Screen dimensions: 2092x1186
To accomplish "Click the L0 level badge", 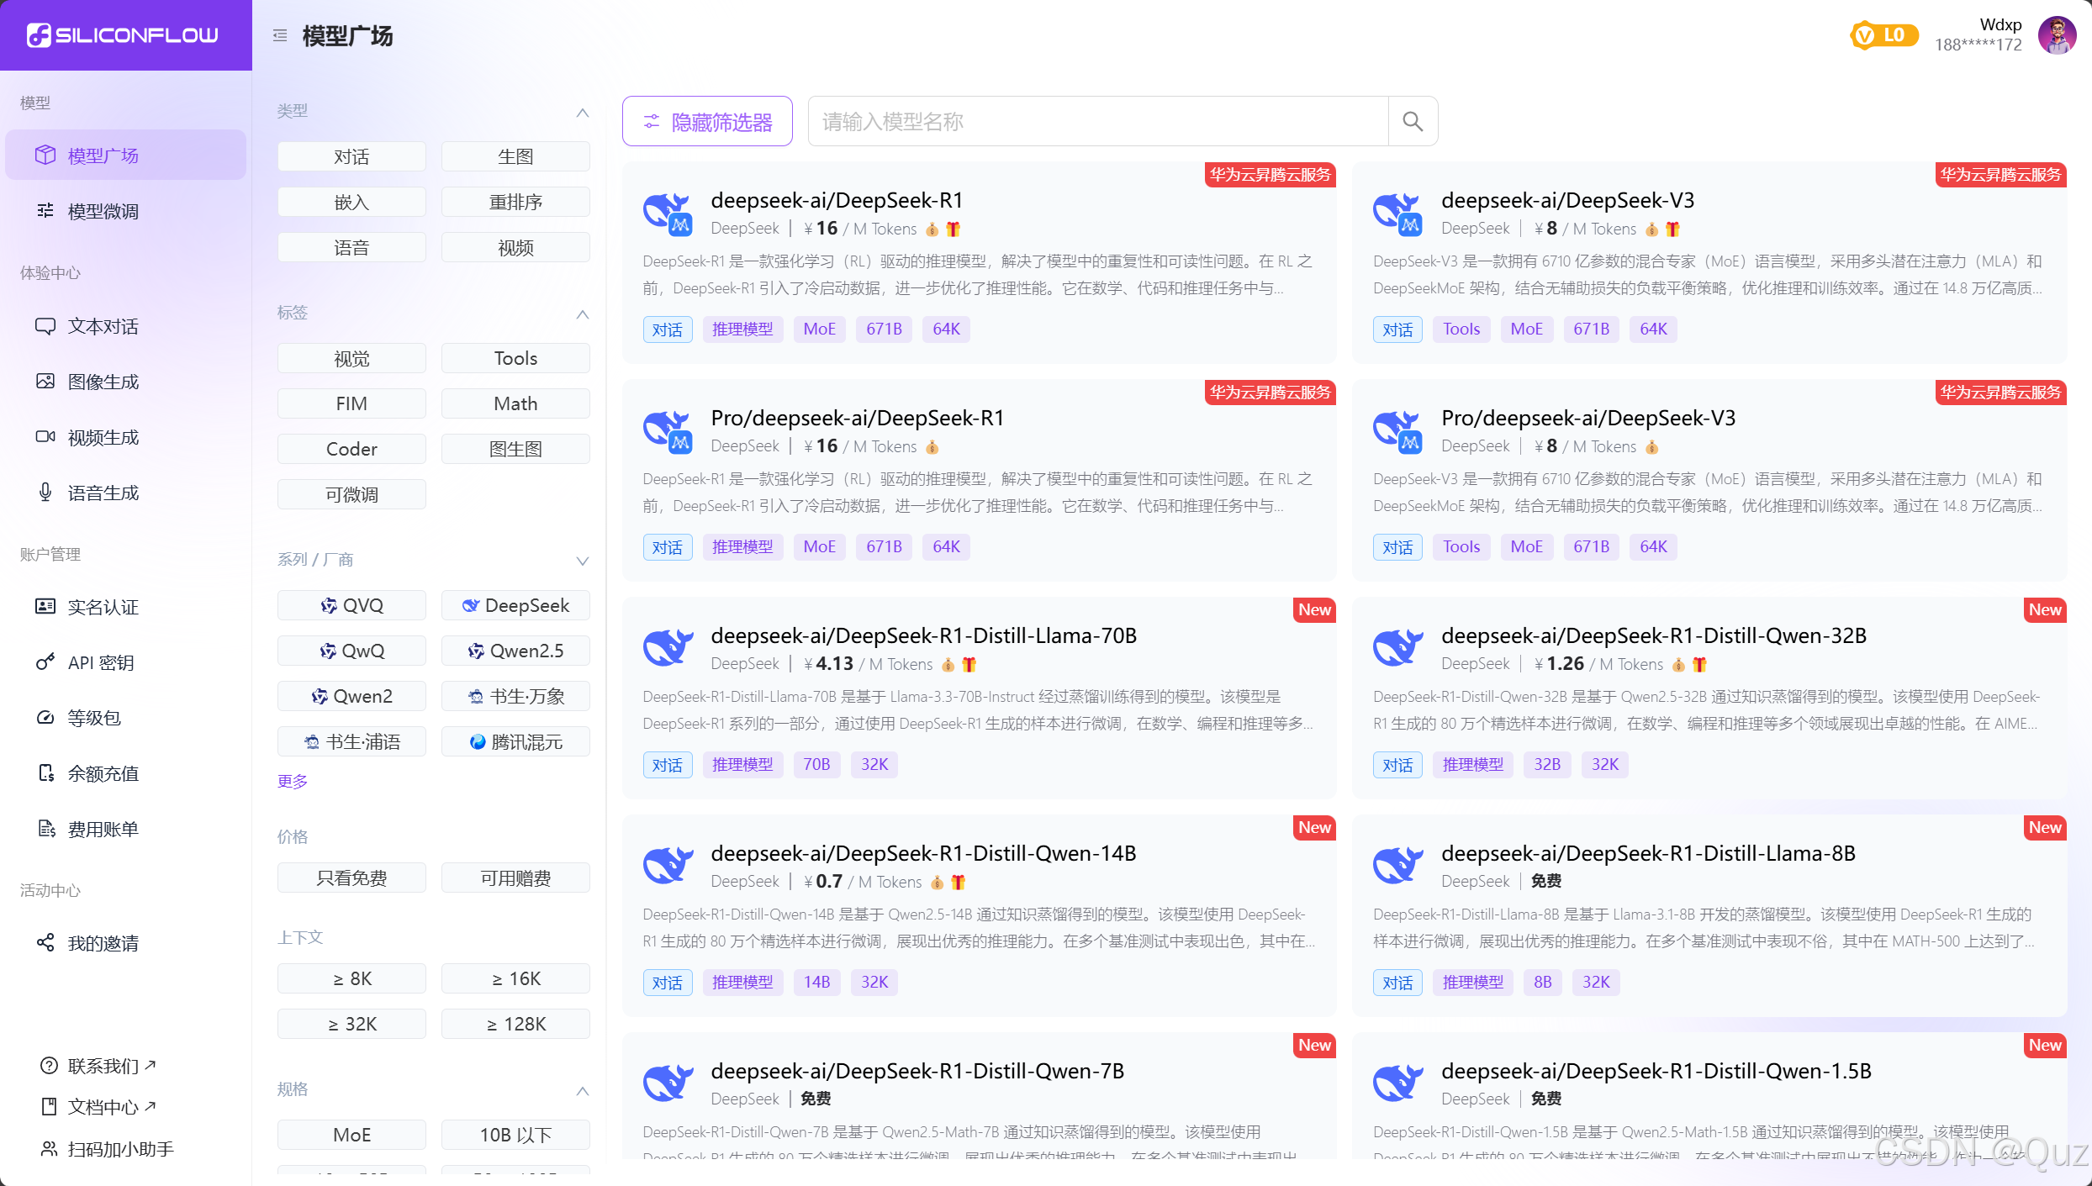I will 1884,34.
